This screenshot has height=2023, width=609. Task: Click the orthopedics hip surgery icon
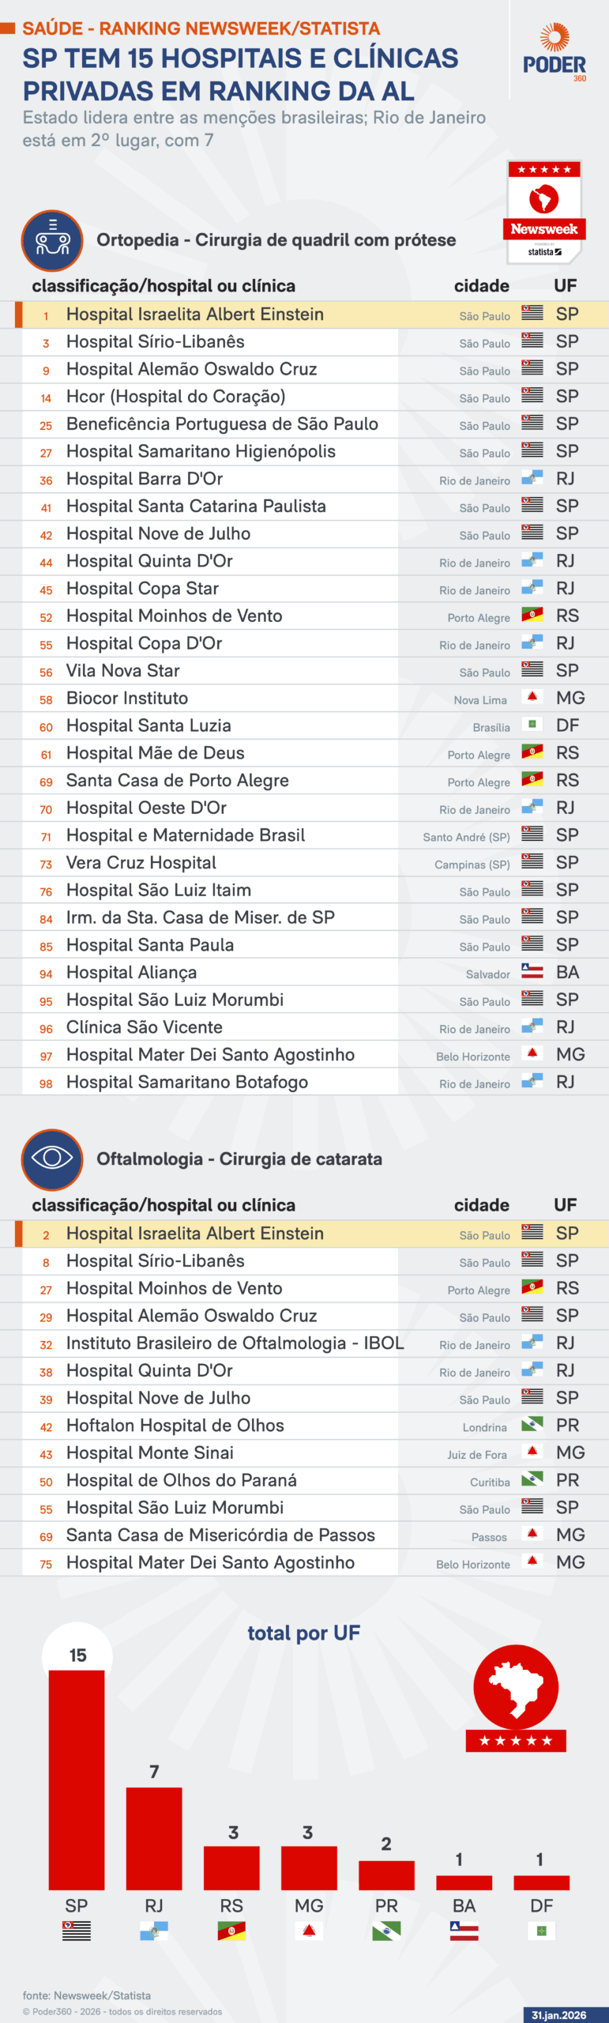[x=52, y=240]
